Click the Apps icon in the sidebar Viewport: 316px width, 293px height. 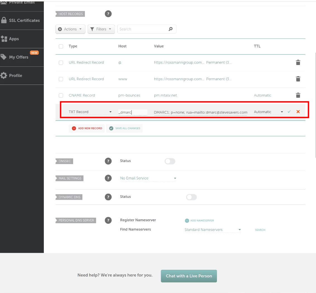pos(4,39)
